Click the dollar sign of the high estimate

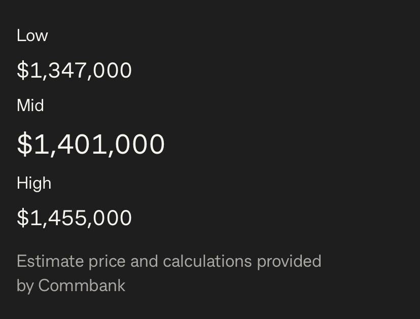[x=23, y=218]
